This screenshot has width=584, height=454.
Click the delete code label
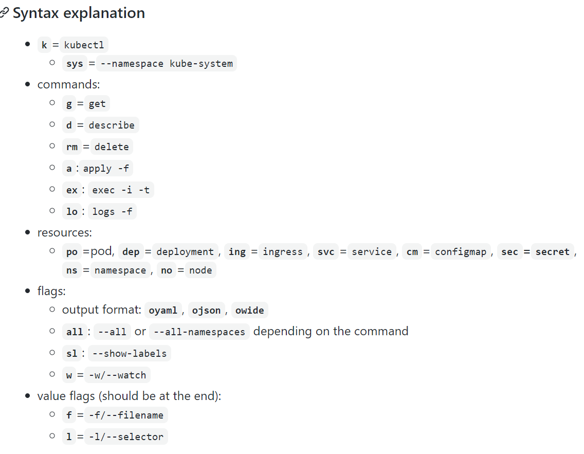(112, 147)
